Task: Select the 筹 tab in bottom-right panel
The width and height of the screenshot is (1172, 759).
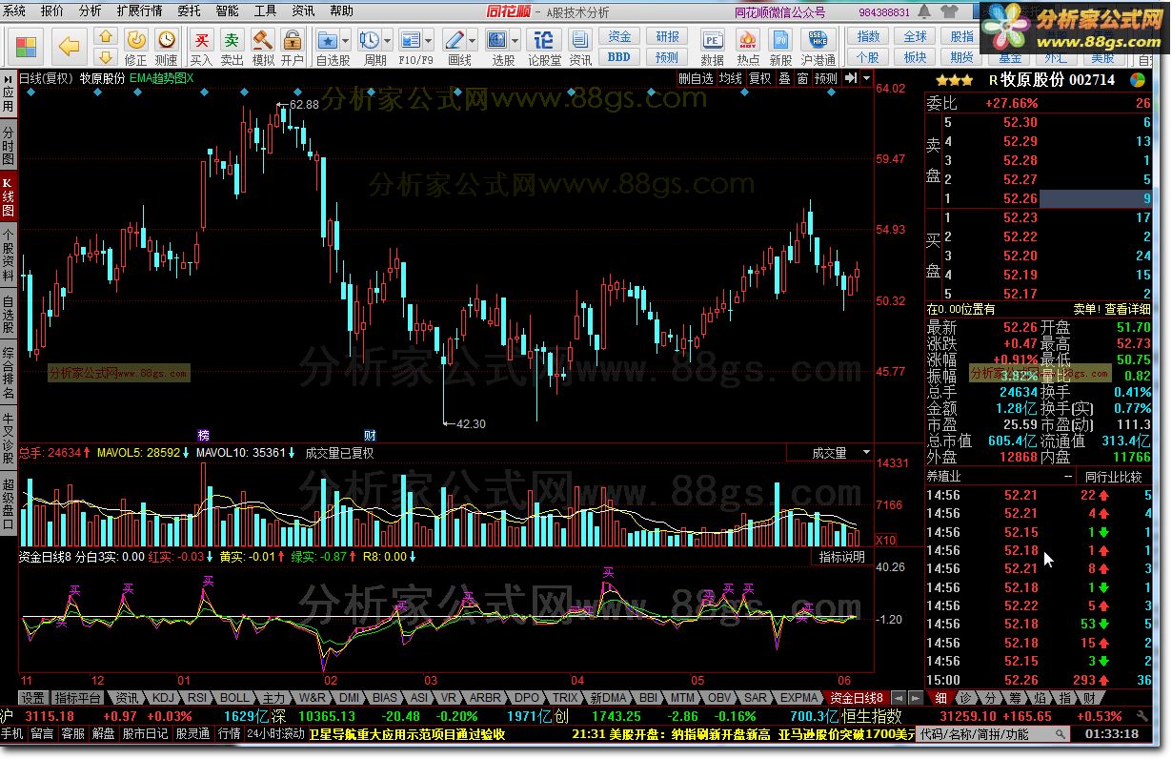Action: point(1015,698)
